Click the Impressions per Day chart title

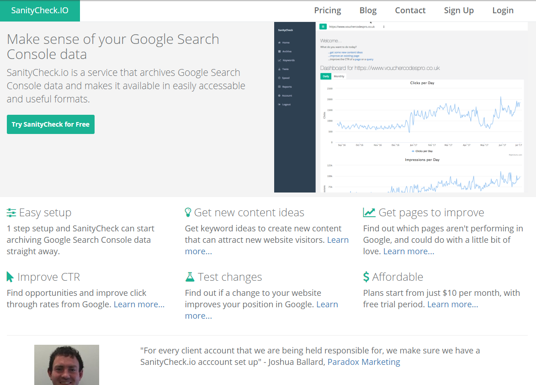click(422, 160)
